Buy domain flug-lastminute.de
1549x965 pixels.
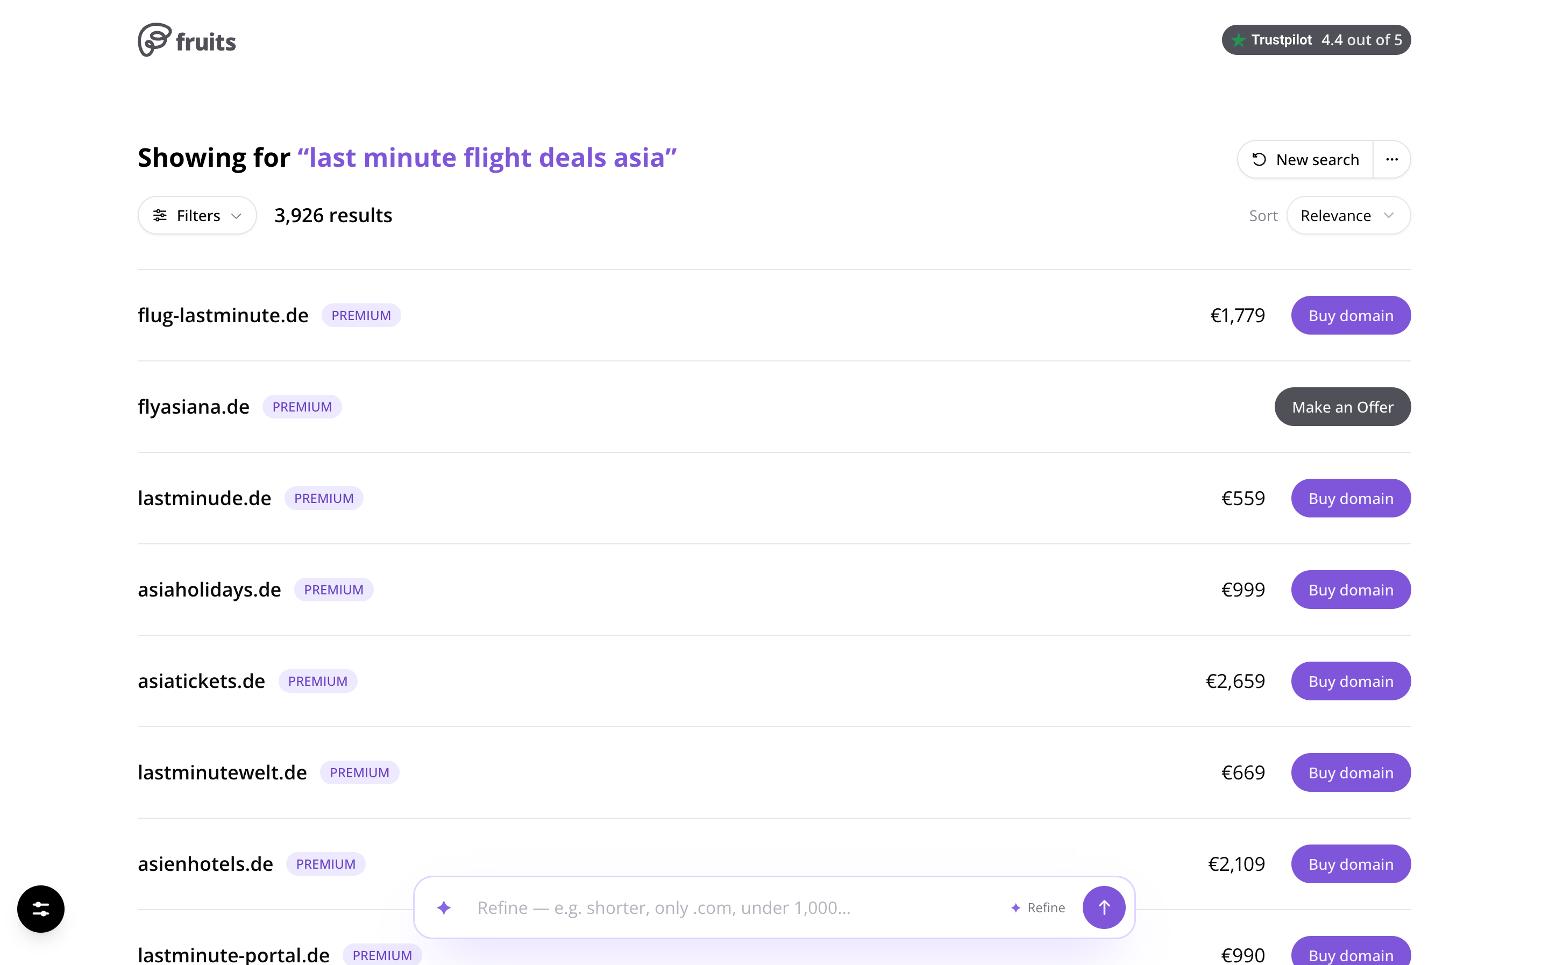1351,315
